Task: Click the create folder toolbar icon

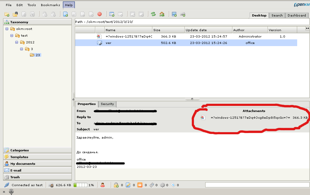Action: [7, 14]
